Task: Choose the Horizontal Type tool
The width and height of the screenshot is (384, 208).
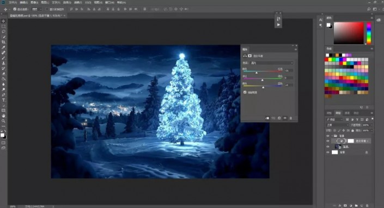Action: tap(3, 100)
